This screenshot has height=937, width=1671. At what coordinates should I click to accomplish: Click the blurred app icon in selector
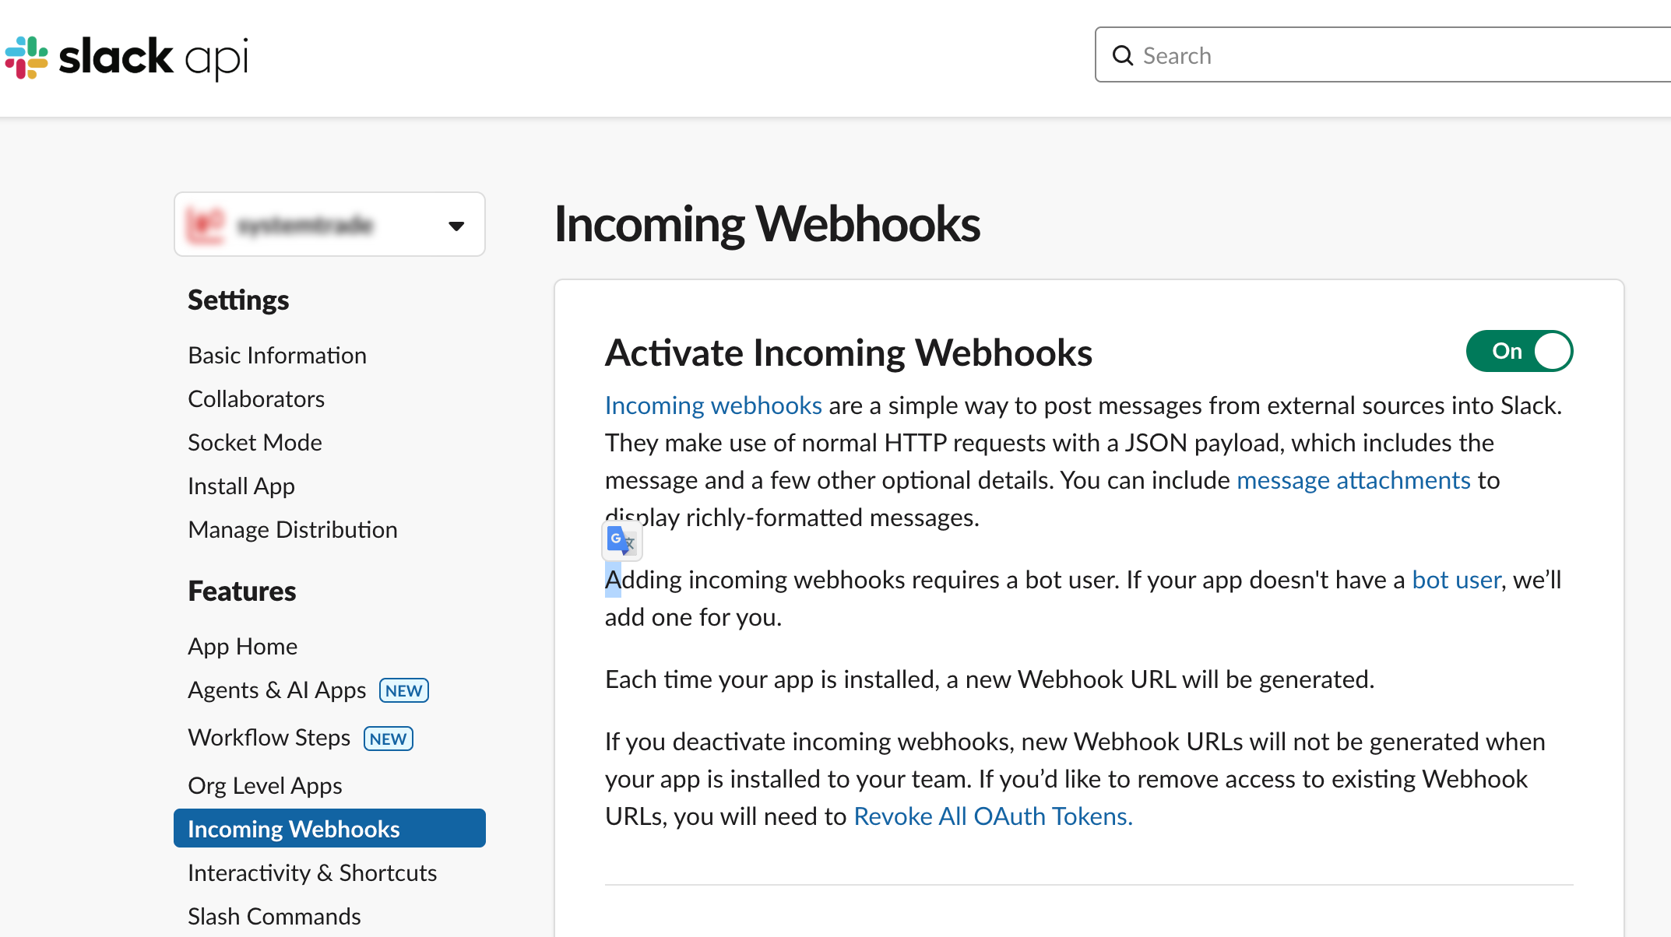[206, 225]
